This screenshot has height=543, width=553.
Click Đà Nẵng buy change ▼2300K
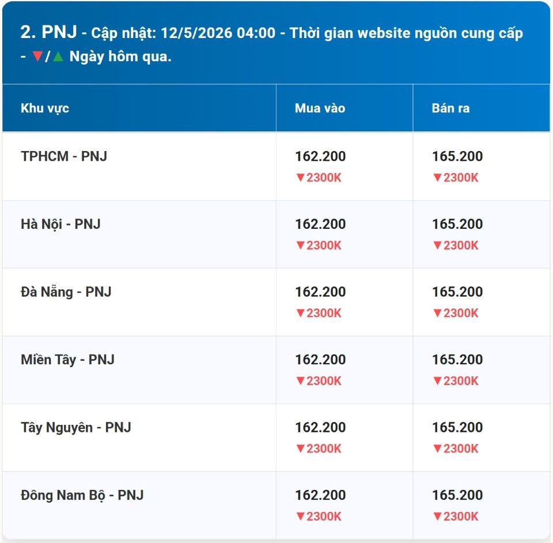pyautogui.click(x=319, y=313)
